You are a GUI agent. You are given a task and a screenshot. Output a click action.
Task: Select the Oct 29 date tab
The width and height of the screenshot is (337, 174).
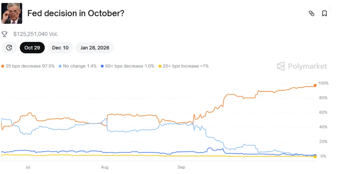click(32, 48)
